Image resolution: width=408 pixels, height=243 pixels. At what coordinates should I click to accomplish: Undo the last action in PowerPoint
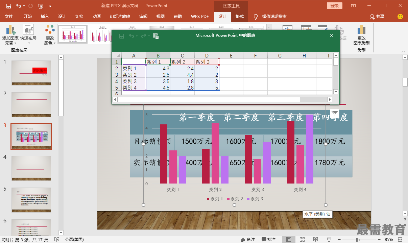click(x=18, y=6)
